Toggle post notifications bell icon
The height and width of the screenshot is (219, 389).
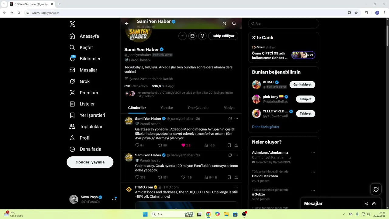[x=202, y=36]
